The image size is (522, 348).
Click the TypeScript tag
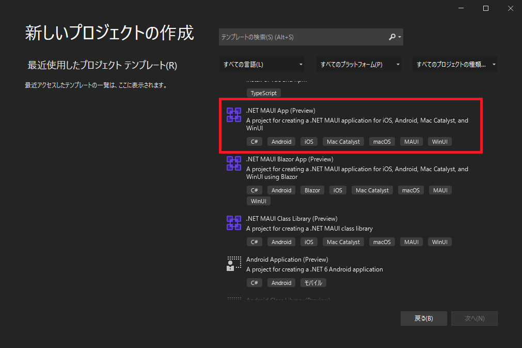264,93
